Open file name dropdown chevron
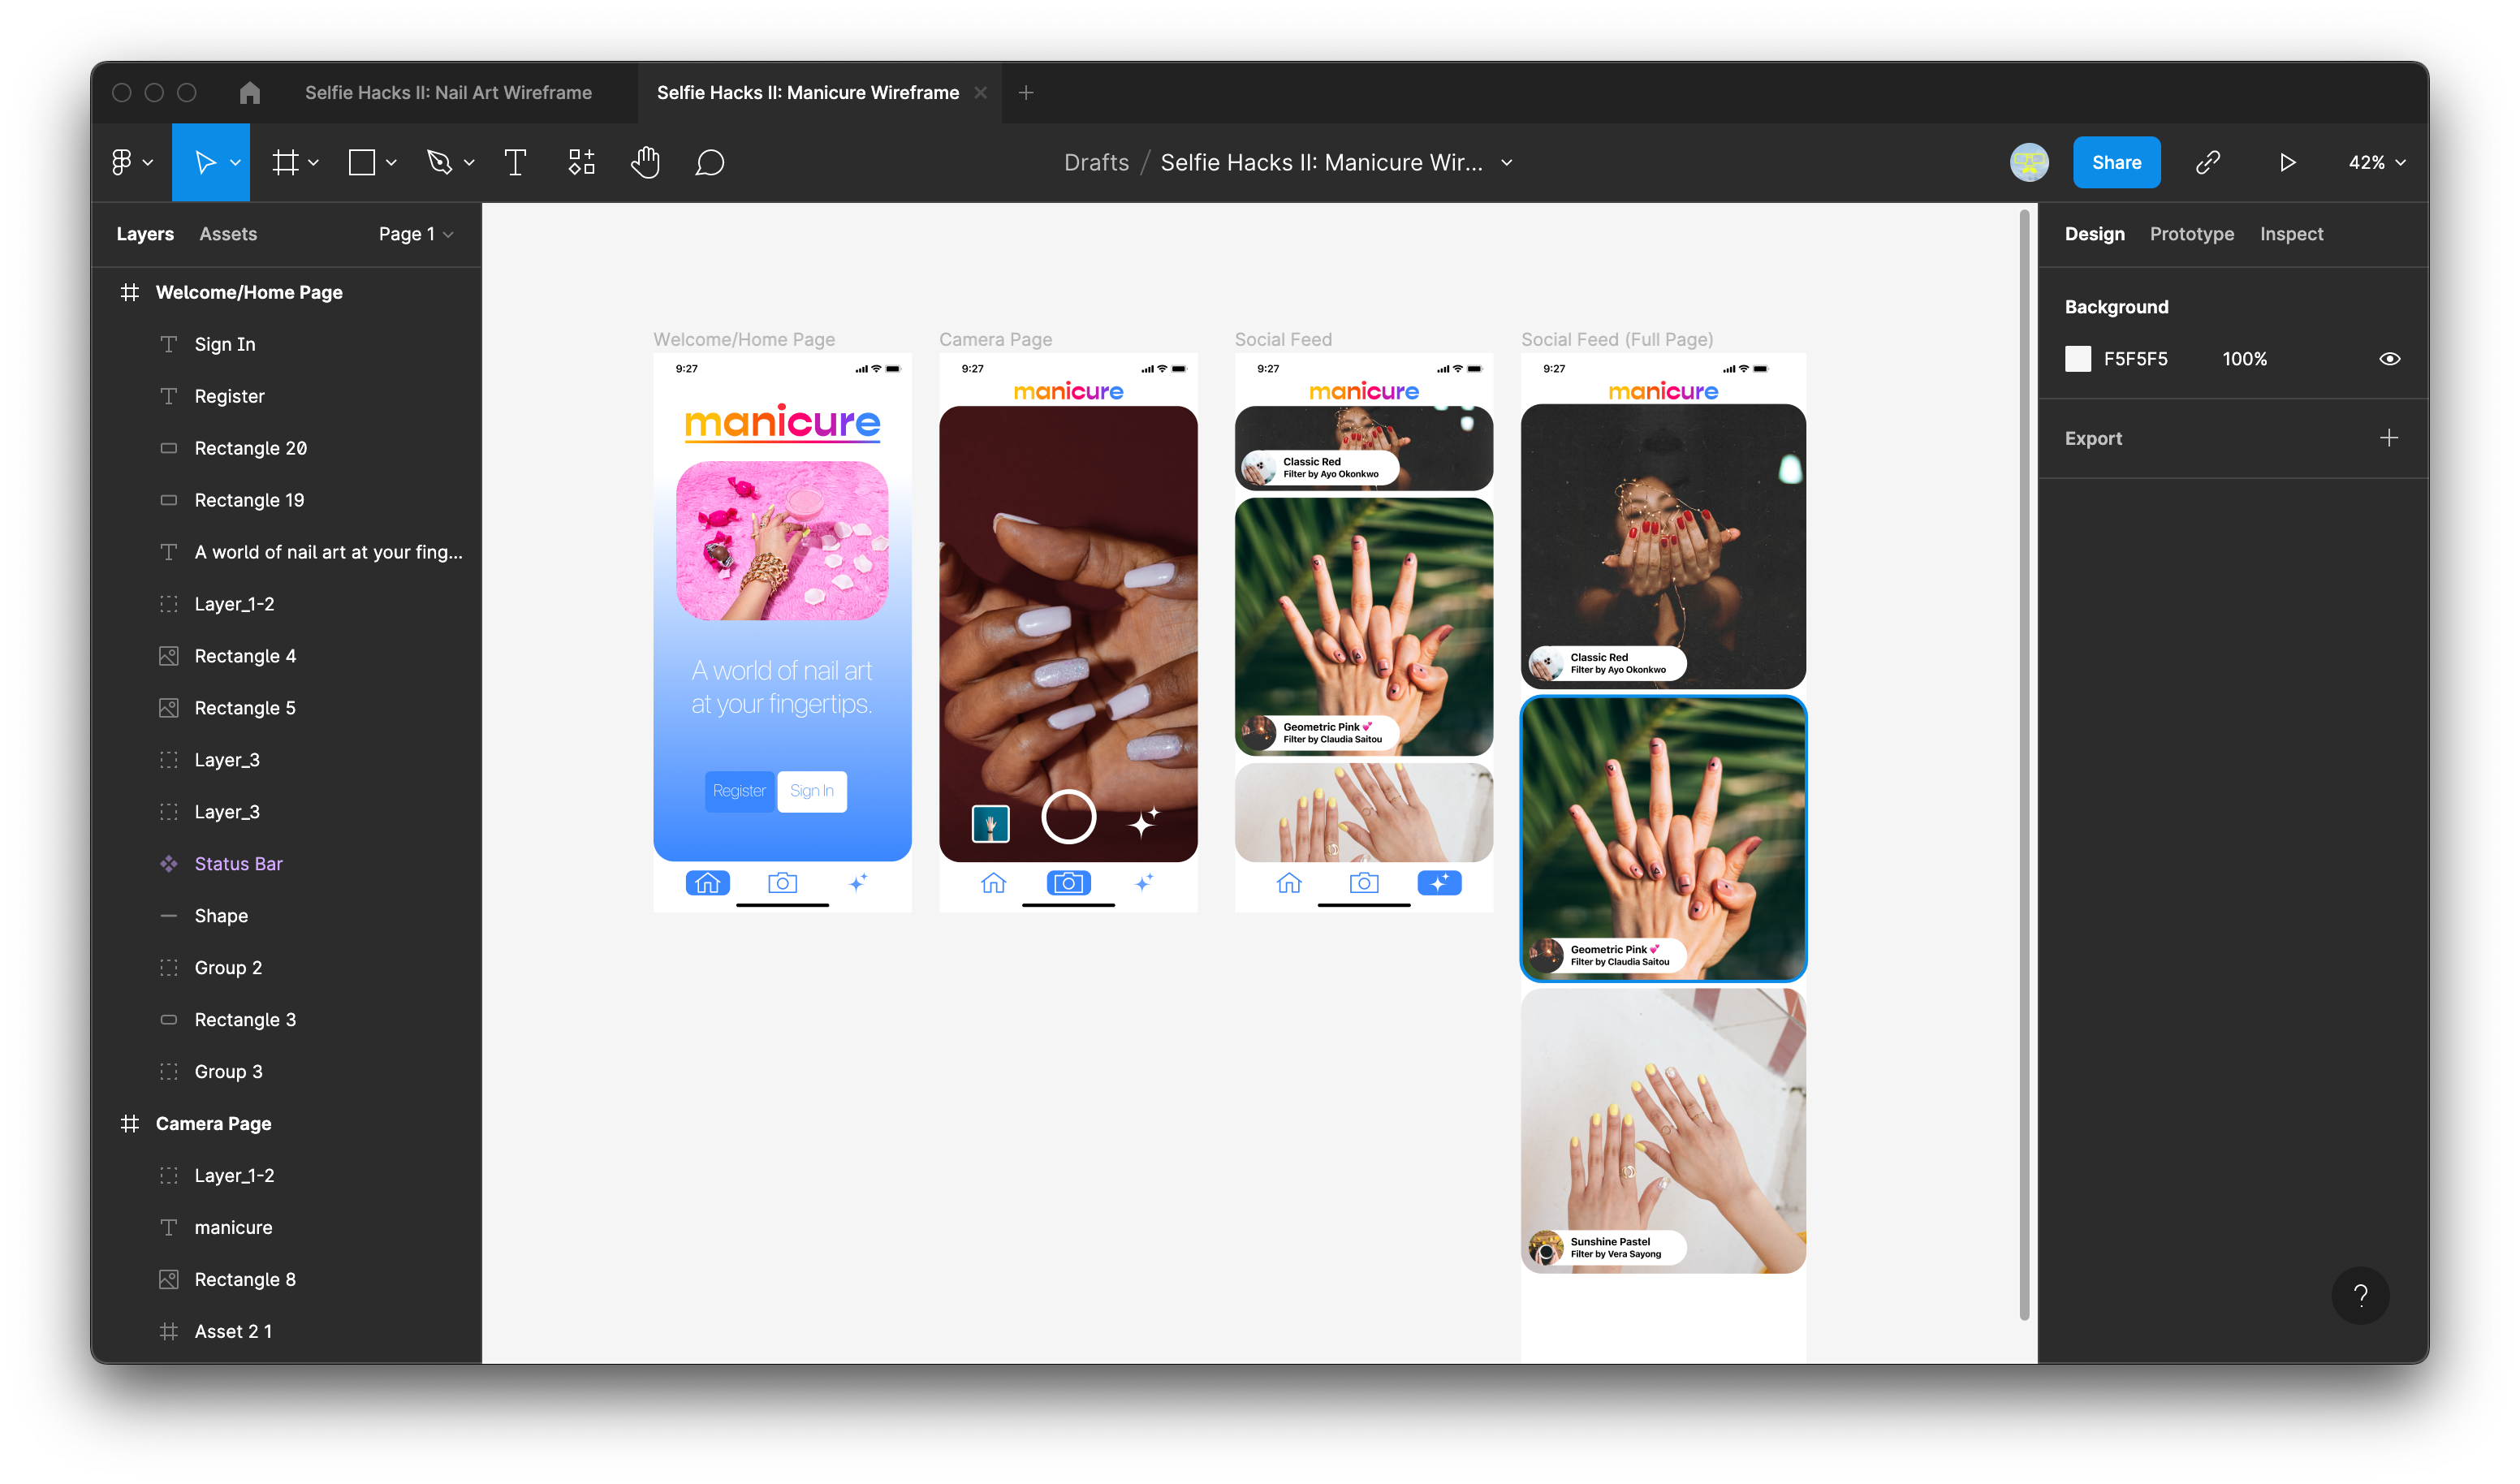The height and width of the screenshot is (1484, 2520). 1507,162
